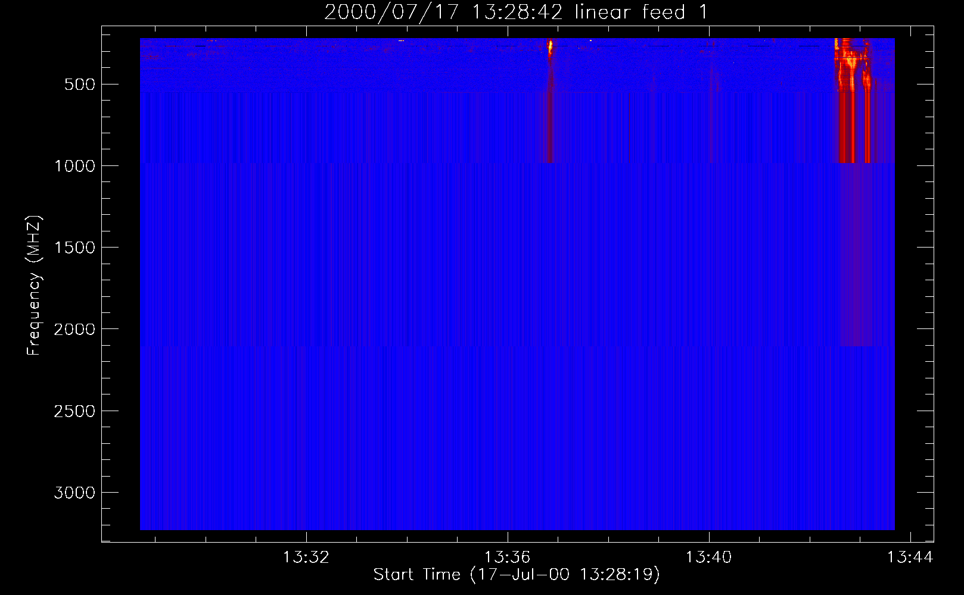Click the intense red burst near 13:43
Screen dimensions: 964x595
[853, 99]
